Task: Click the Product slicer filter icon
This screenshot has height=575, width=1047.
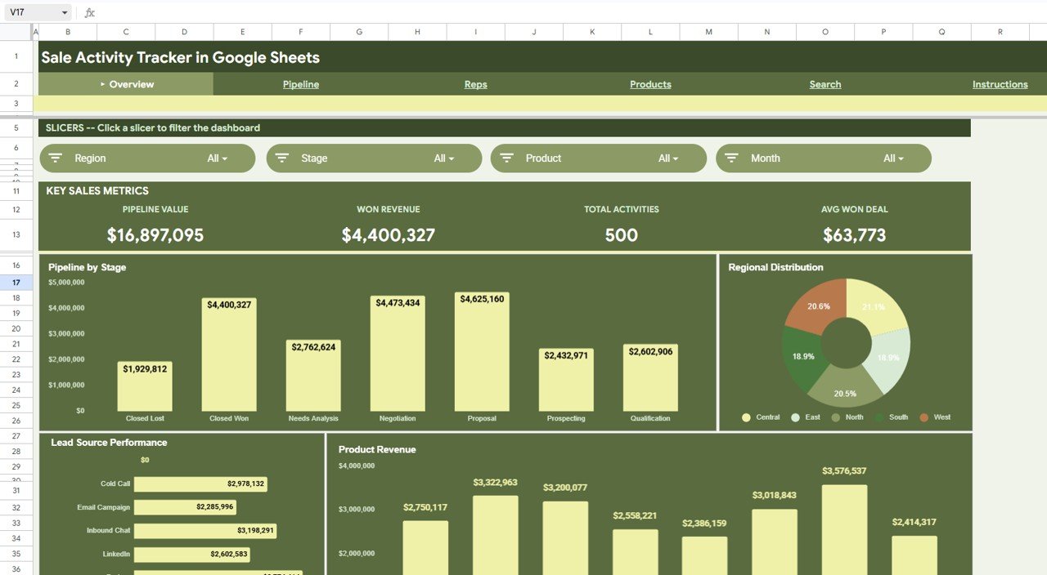Action: coord(506,158)
